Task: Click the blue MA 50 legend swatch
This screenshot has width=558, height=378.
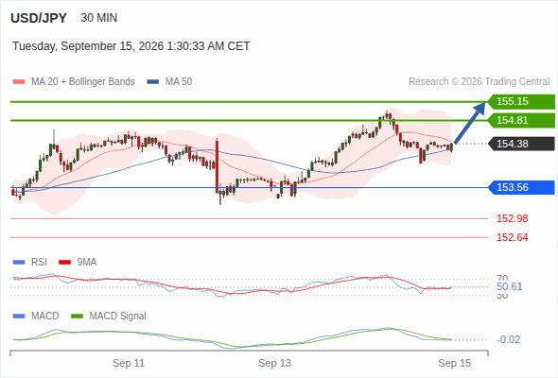Action: click(153, 82)
